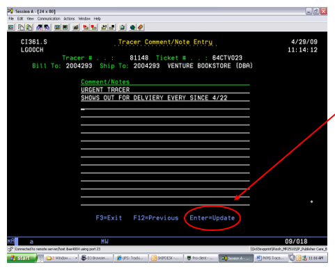Click the Windows Start button

pos(22,258)
